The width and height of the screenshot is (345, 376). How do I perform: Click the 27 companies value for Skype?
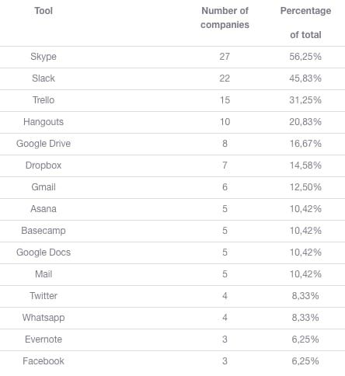[225, 57]
